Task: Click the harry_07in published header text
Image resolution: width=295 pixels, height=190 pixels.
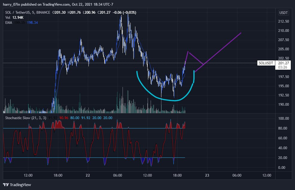Action: point(58,4)
